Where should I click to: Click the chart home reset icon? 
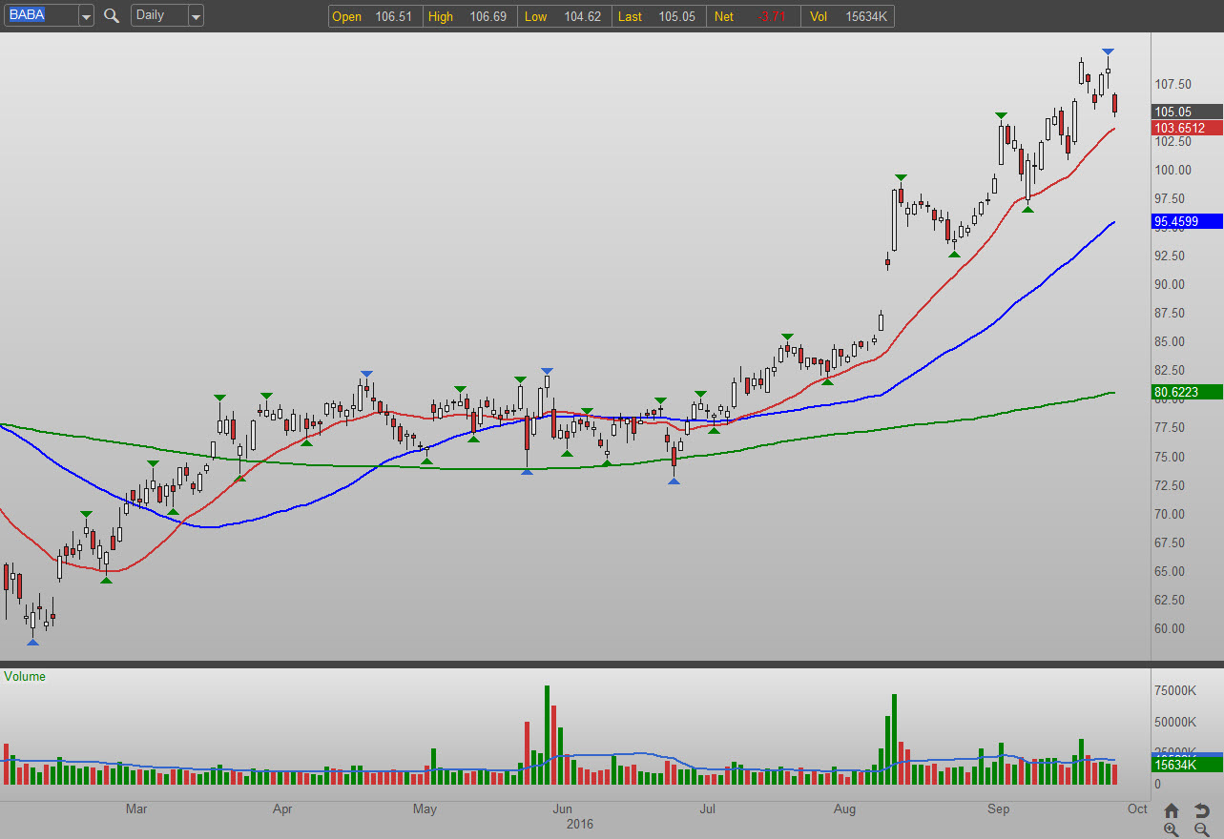pyautogui.click(x=1172, y=810)
